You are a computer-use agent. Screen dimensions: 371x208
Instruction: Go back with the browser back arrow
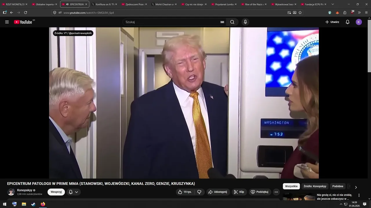click(12, 12)
